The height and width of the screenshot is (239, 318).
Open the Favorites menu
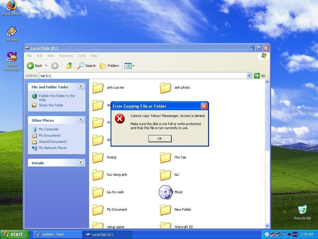(66, 56)
